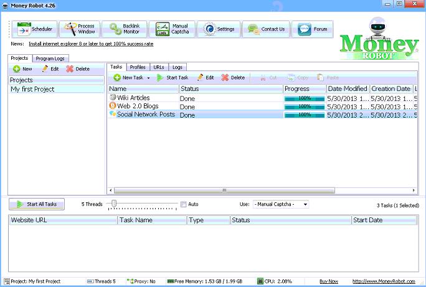Click the greyed Paste task button
Screen dimensions: 426x287
(328, 78)
